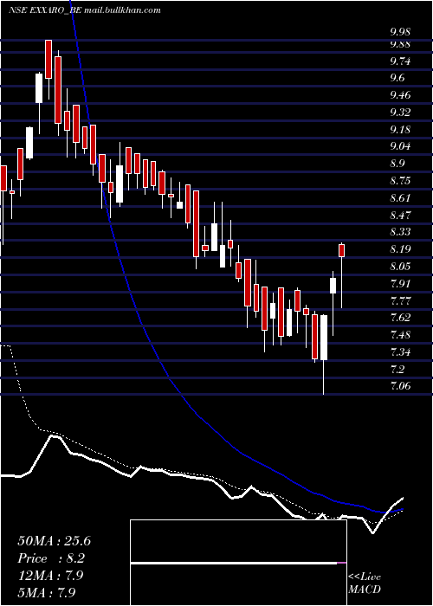The image size is (433, 606).
Task: Click the 7.48 price axis label
Action: point(400,335)
